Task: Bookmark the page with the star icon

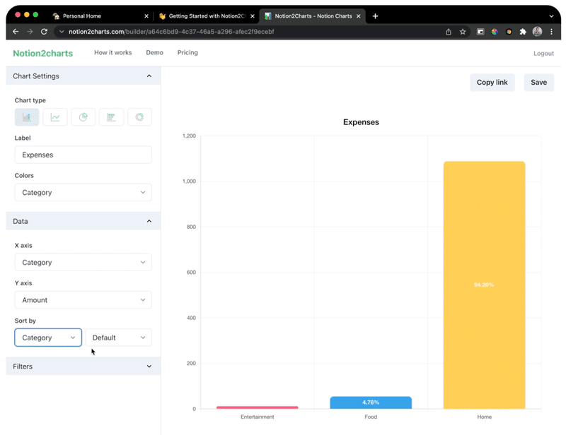Action: [463, 32]
